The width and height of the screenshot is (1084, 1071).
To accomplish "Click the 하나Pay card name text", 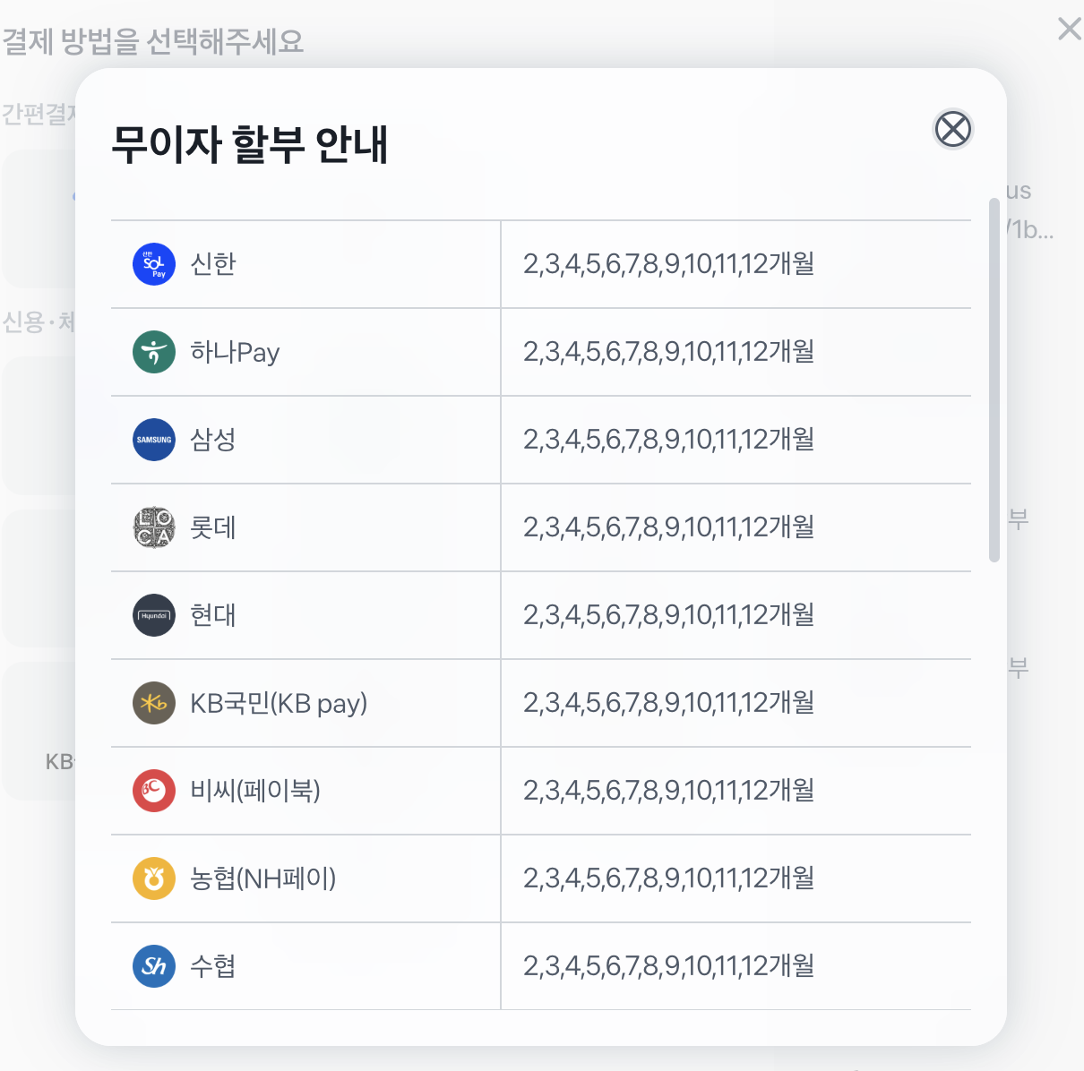I will 235,352.
